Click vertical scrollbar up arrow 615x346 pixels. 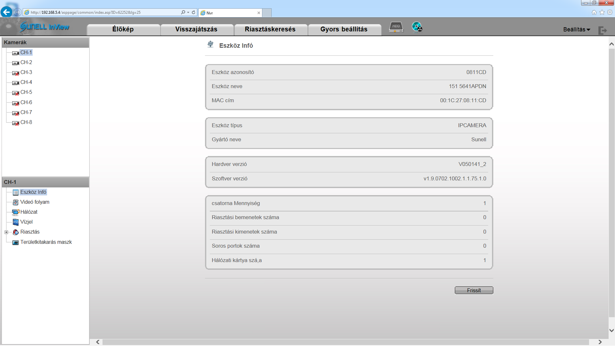(x=611, y=44)
